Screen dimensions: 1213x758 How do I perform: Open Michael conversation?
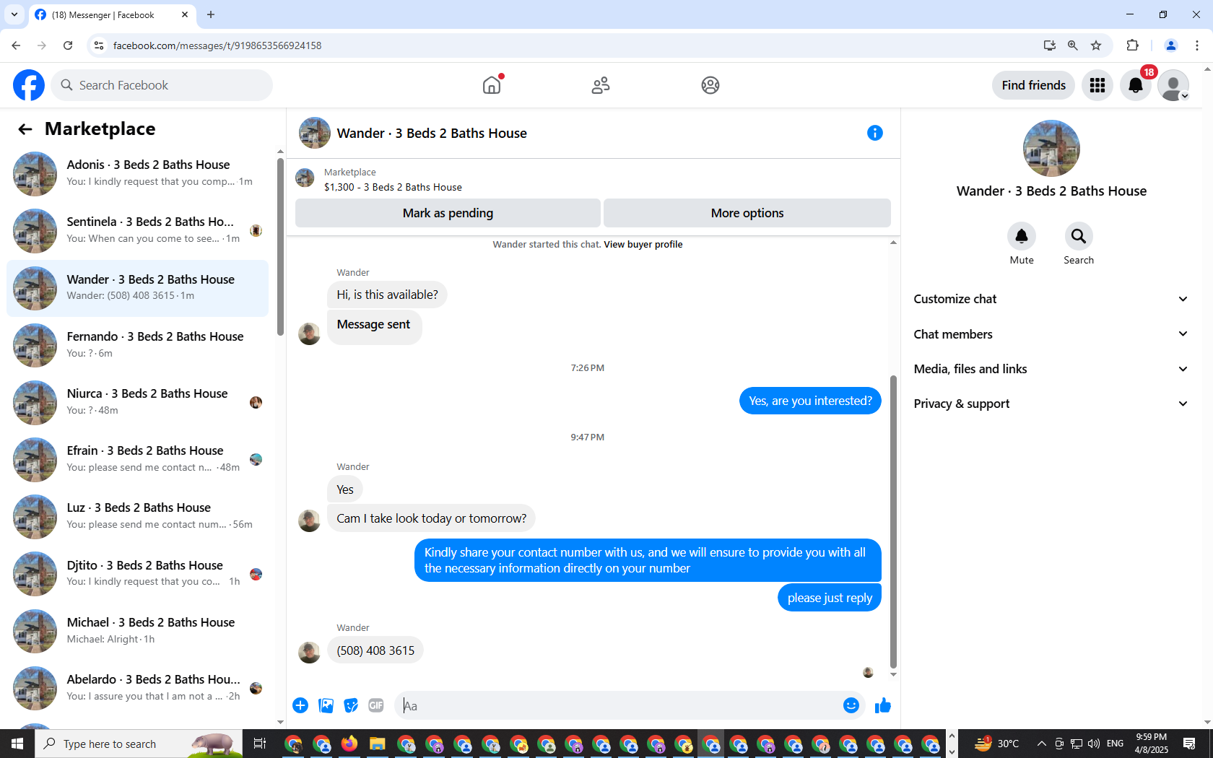click(x=137, y=630)
